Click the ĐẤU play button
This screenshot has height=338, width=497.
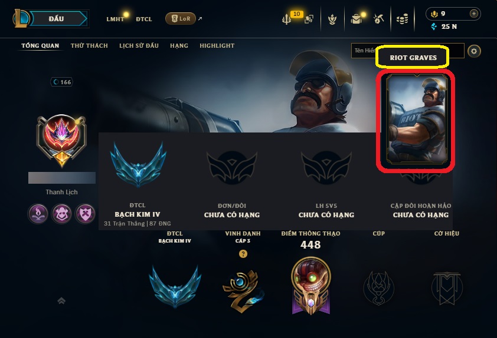[57, 19]
